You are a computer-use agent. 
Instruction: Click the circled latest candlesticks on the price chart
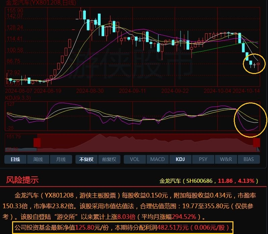click(x=255, y=63)
